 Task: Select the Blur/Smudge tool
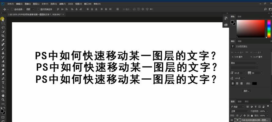(3, 70)
